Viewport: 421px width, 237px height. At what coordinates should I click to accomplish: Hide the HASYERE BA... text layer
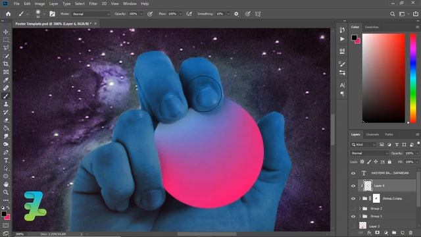[353, 173]
